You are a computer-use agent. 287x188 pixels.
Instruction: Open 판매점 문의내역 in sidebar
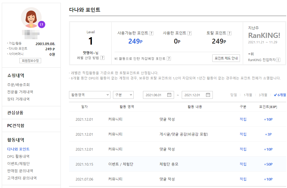[x=20, y=171]
